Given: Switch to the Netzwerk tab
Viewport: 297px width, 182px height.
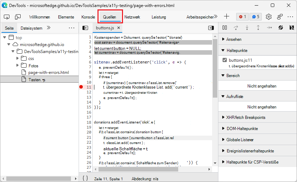Looking at the screenshot, I should click(x=132, y=17).
